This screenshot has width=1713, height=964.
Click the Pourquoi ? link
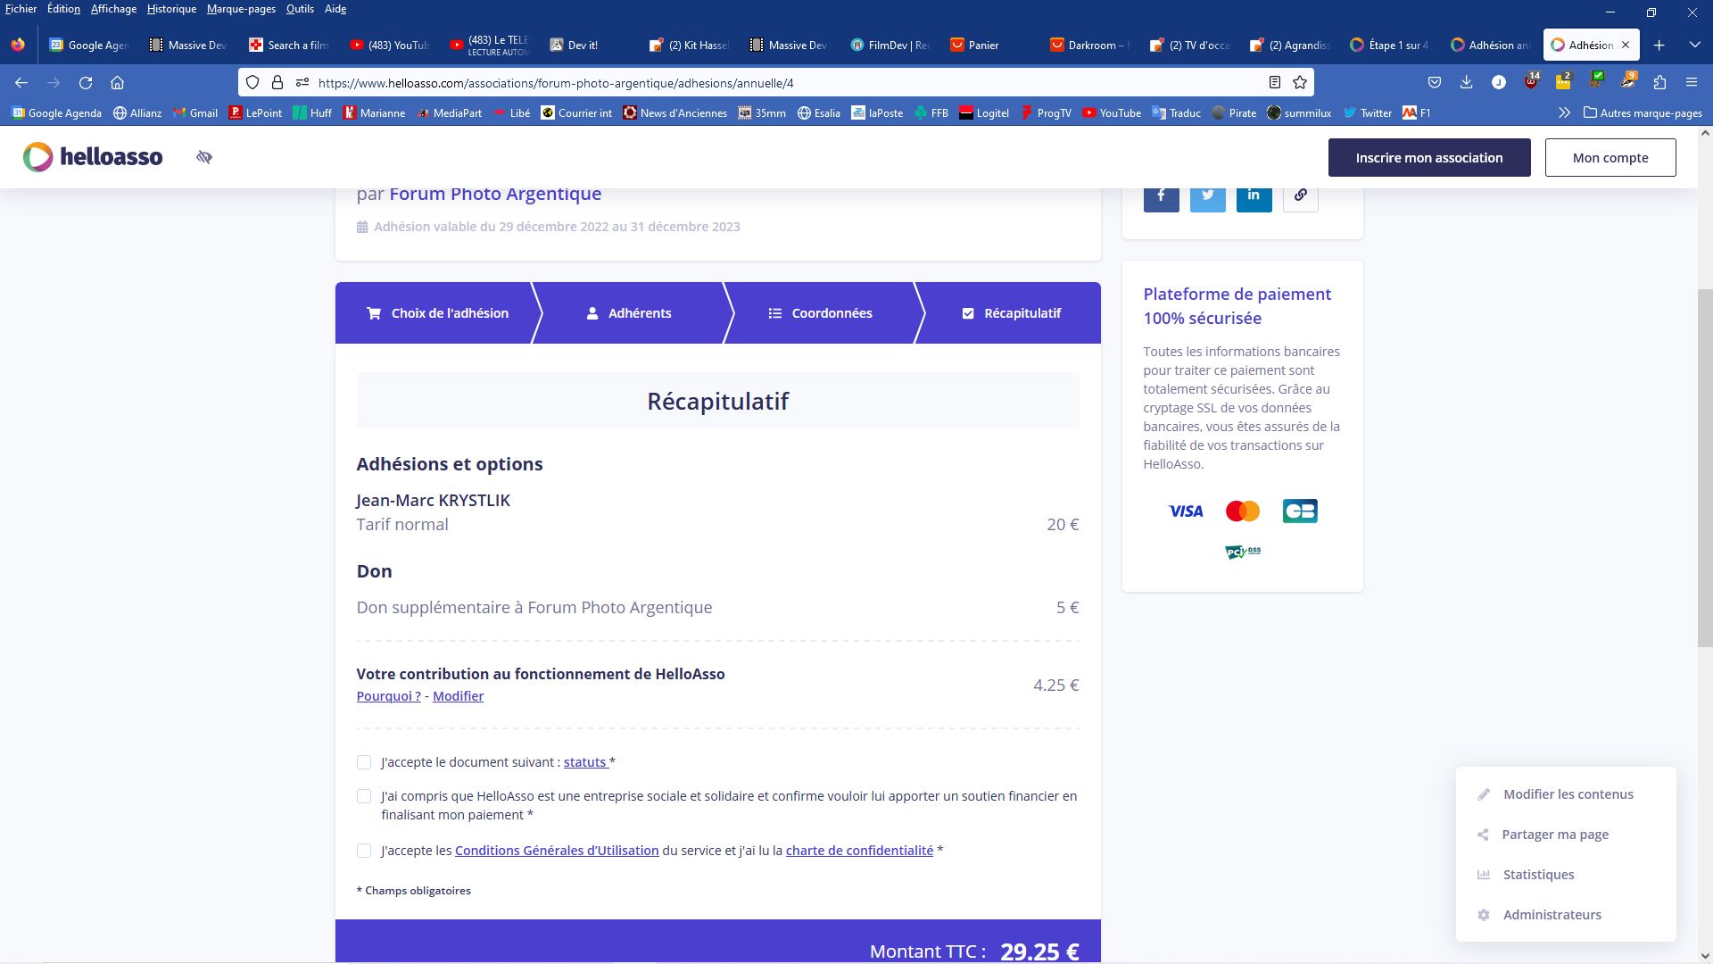389,696
